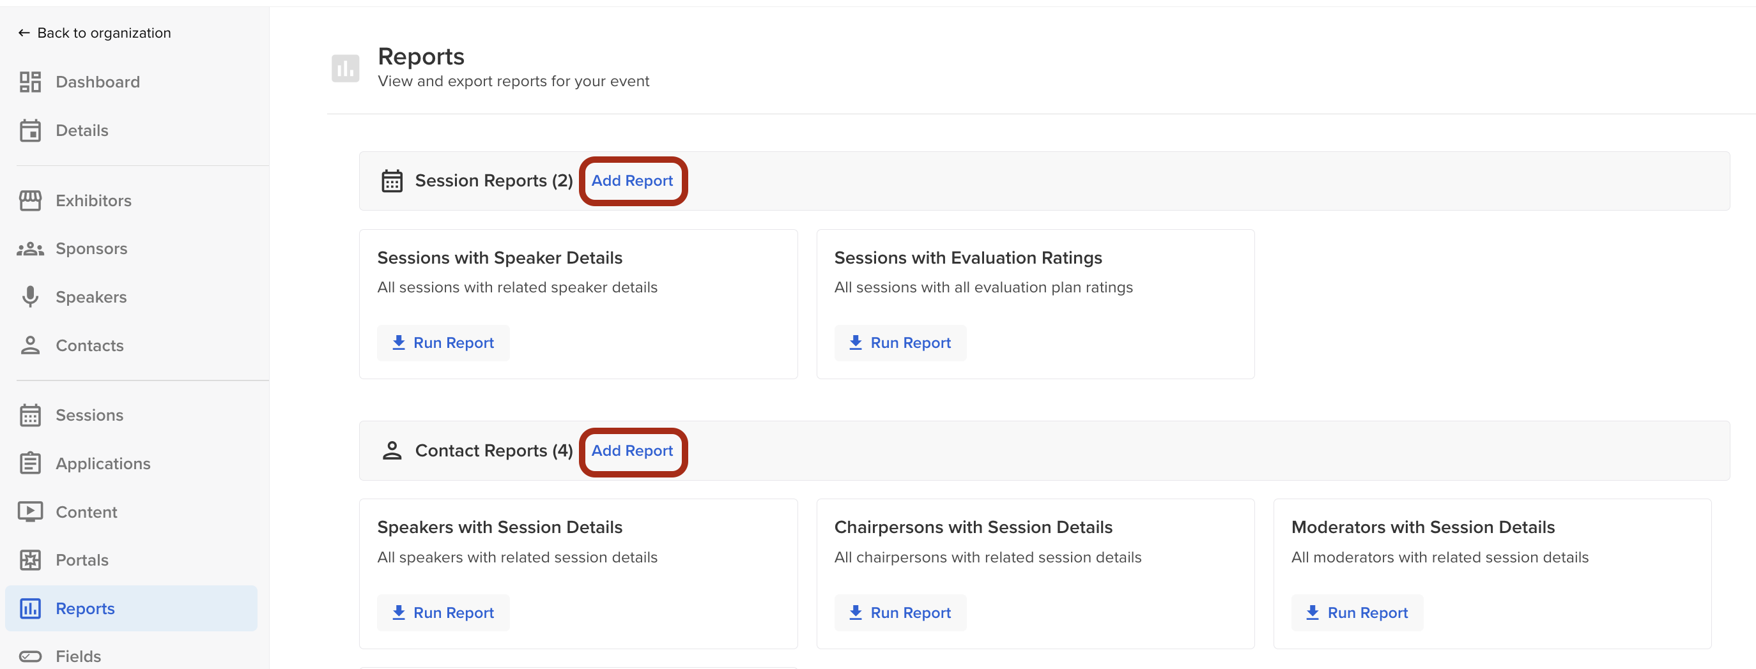Click the Speakers microphone icon
The height and width of the screenshot is (669, 1756).
30,297
